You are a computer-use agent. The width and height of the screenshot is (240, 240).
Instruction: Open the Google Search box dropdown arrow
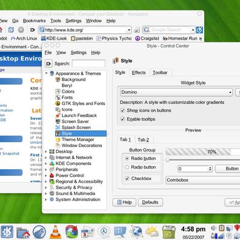(x=193, y=30)
